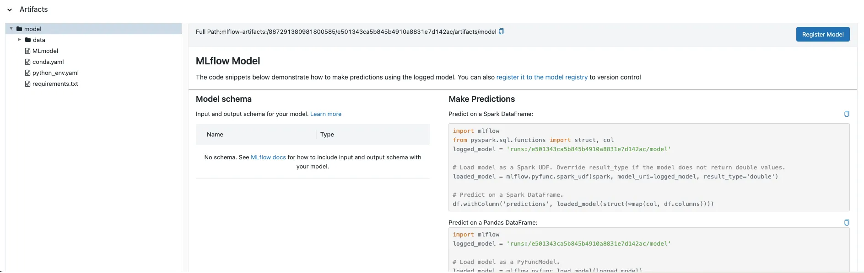864x273 pixels.
Task: Select python_env.yaml in the artifact tree
Action: 55,73
